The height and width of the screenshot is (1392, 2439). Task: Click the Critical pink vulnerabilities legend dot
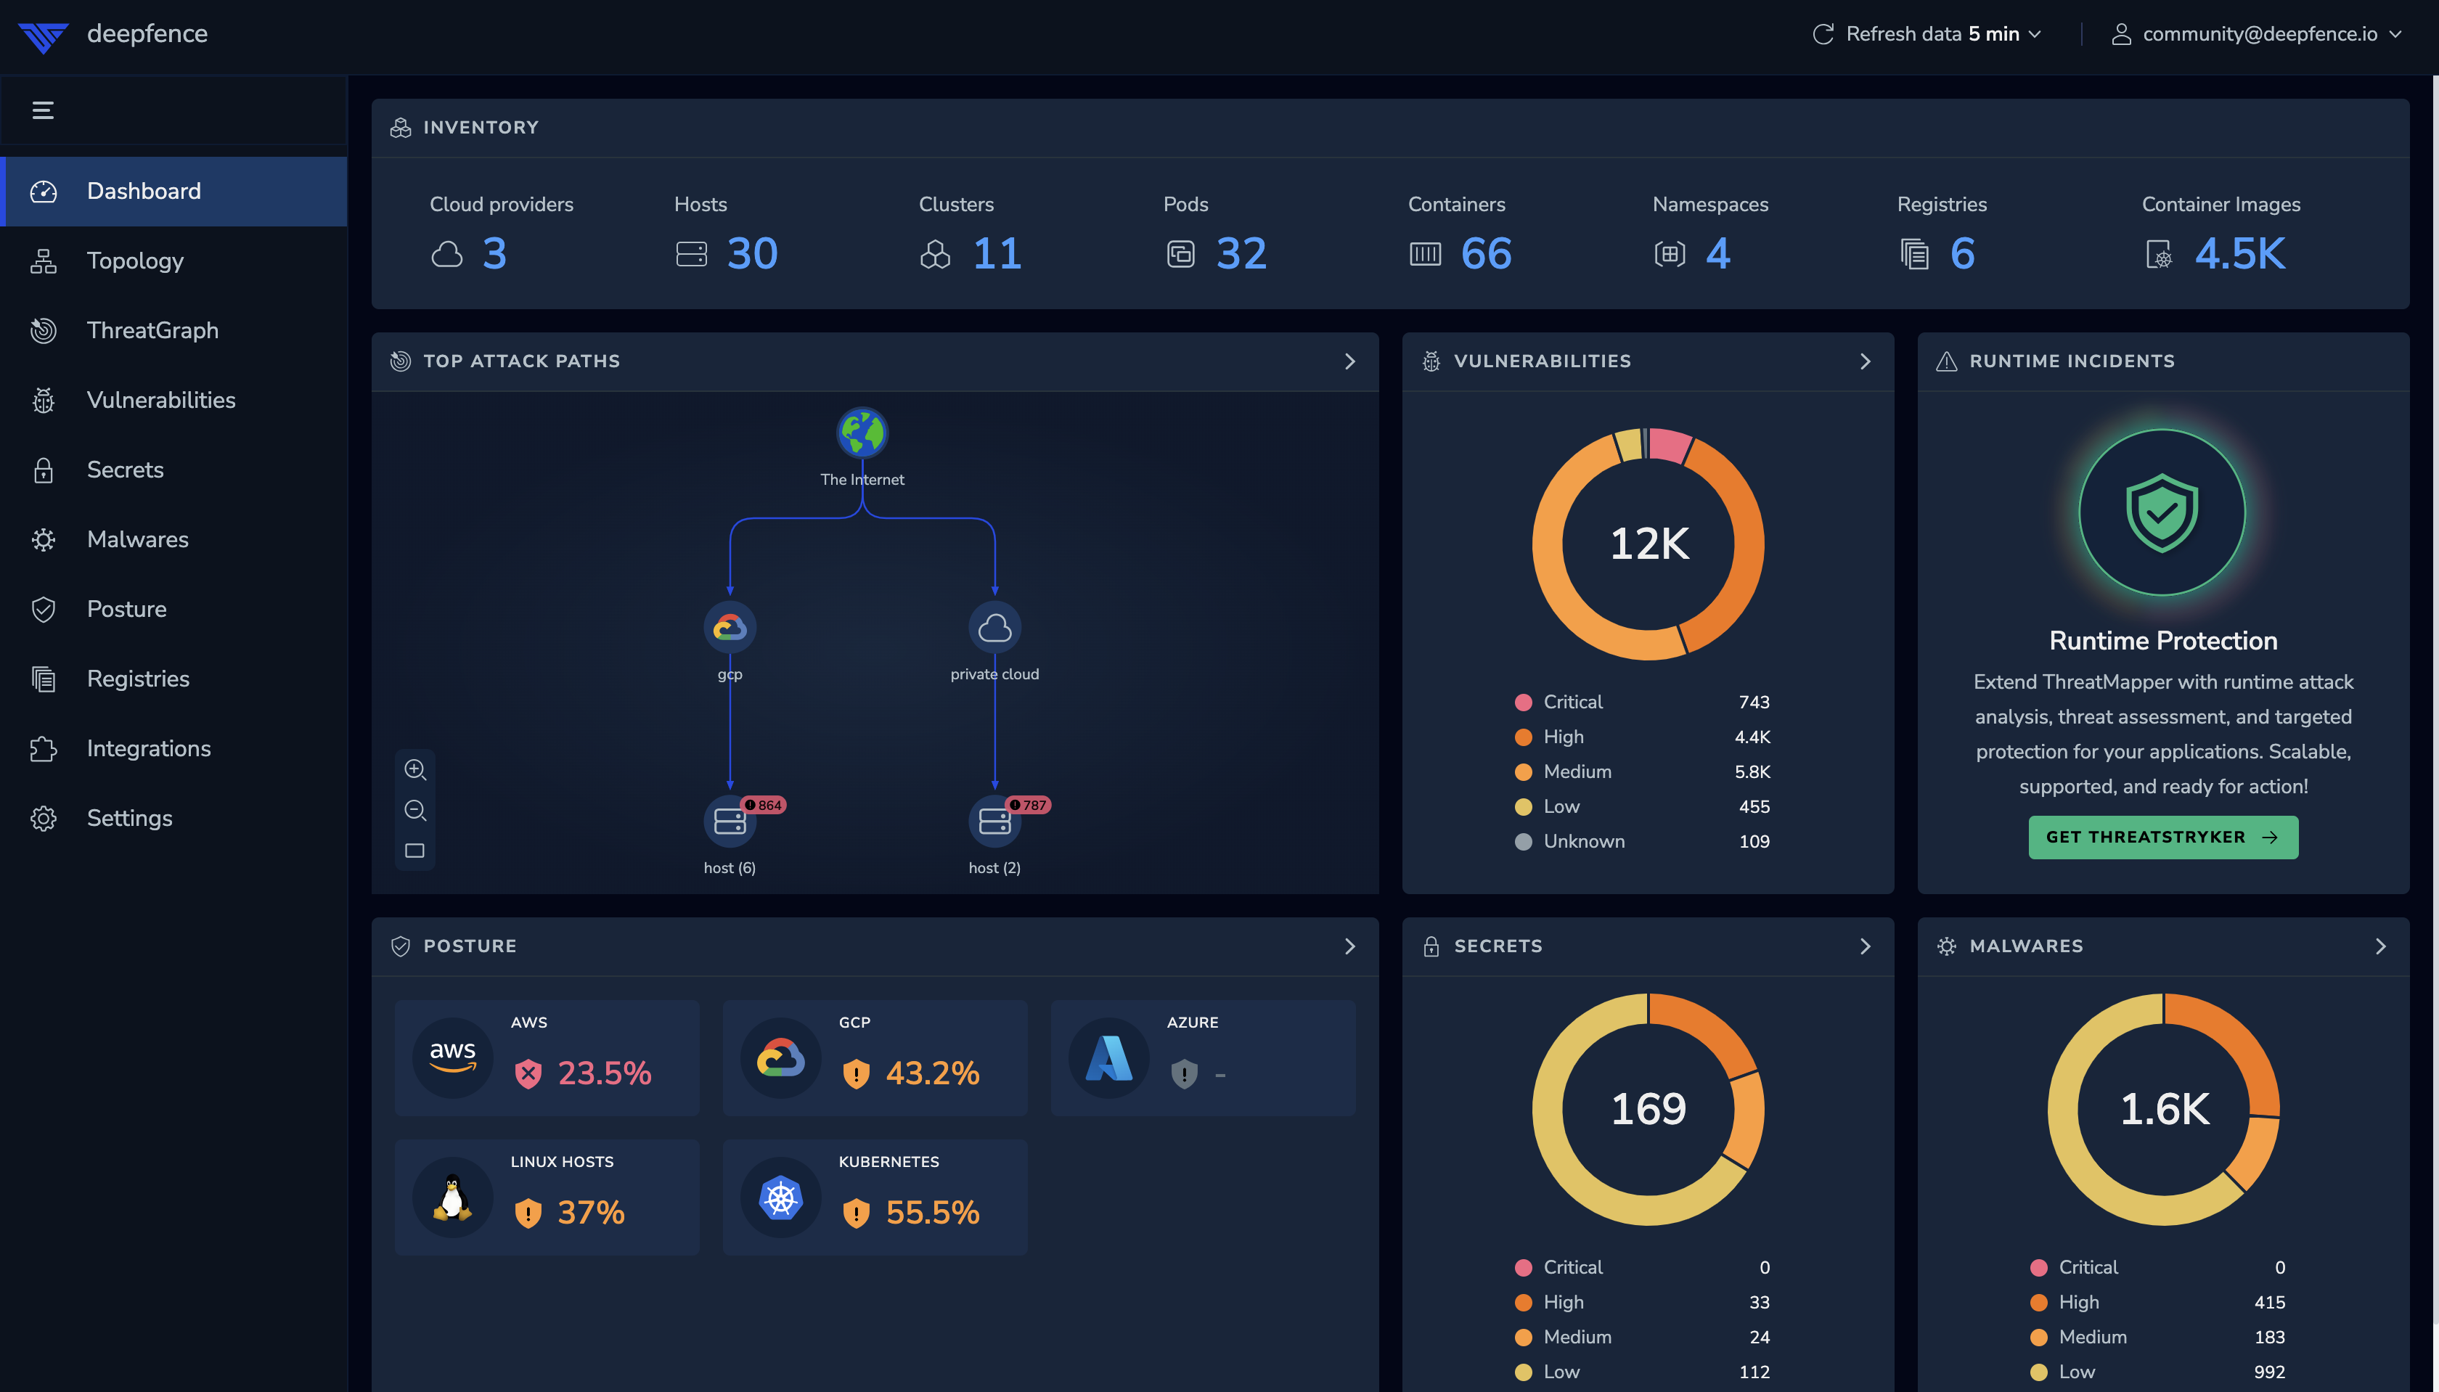[x=1523, y=703]
